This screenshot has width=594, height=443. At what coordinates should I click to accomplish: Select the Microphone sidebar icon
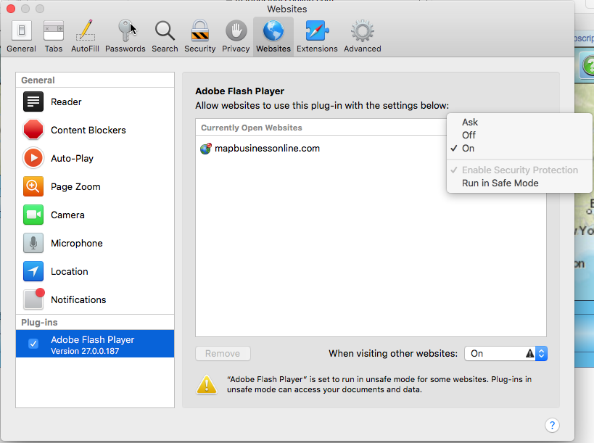coord(33,243)
